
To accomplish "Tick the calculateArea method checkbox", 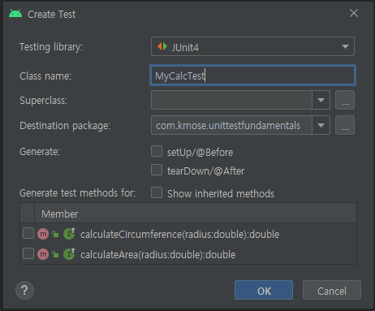I will point(28,253).
